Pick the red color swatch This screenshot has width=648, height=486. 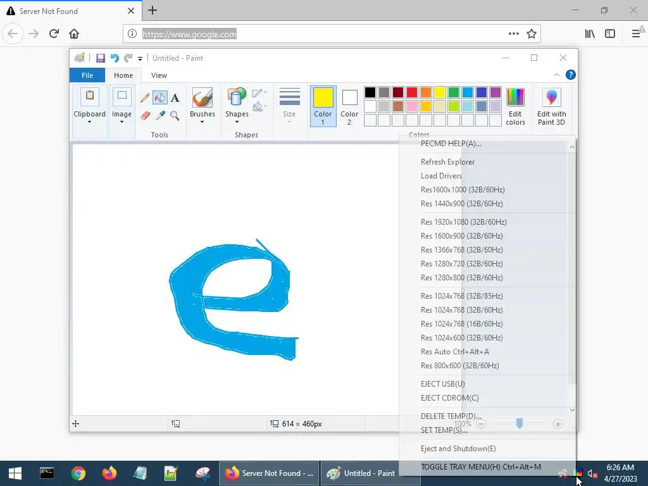[x=412, y=92]
